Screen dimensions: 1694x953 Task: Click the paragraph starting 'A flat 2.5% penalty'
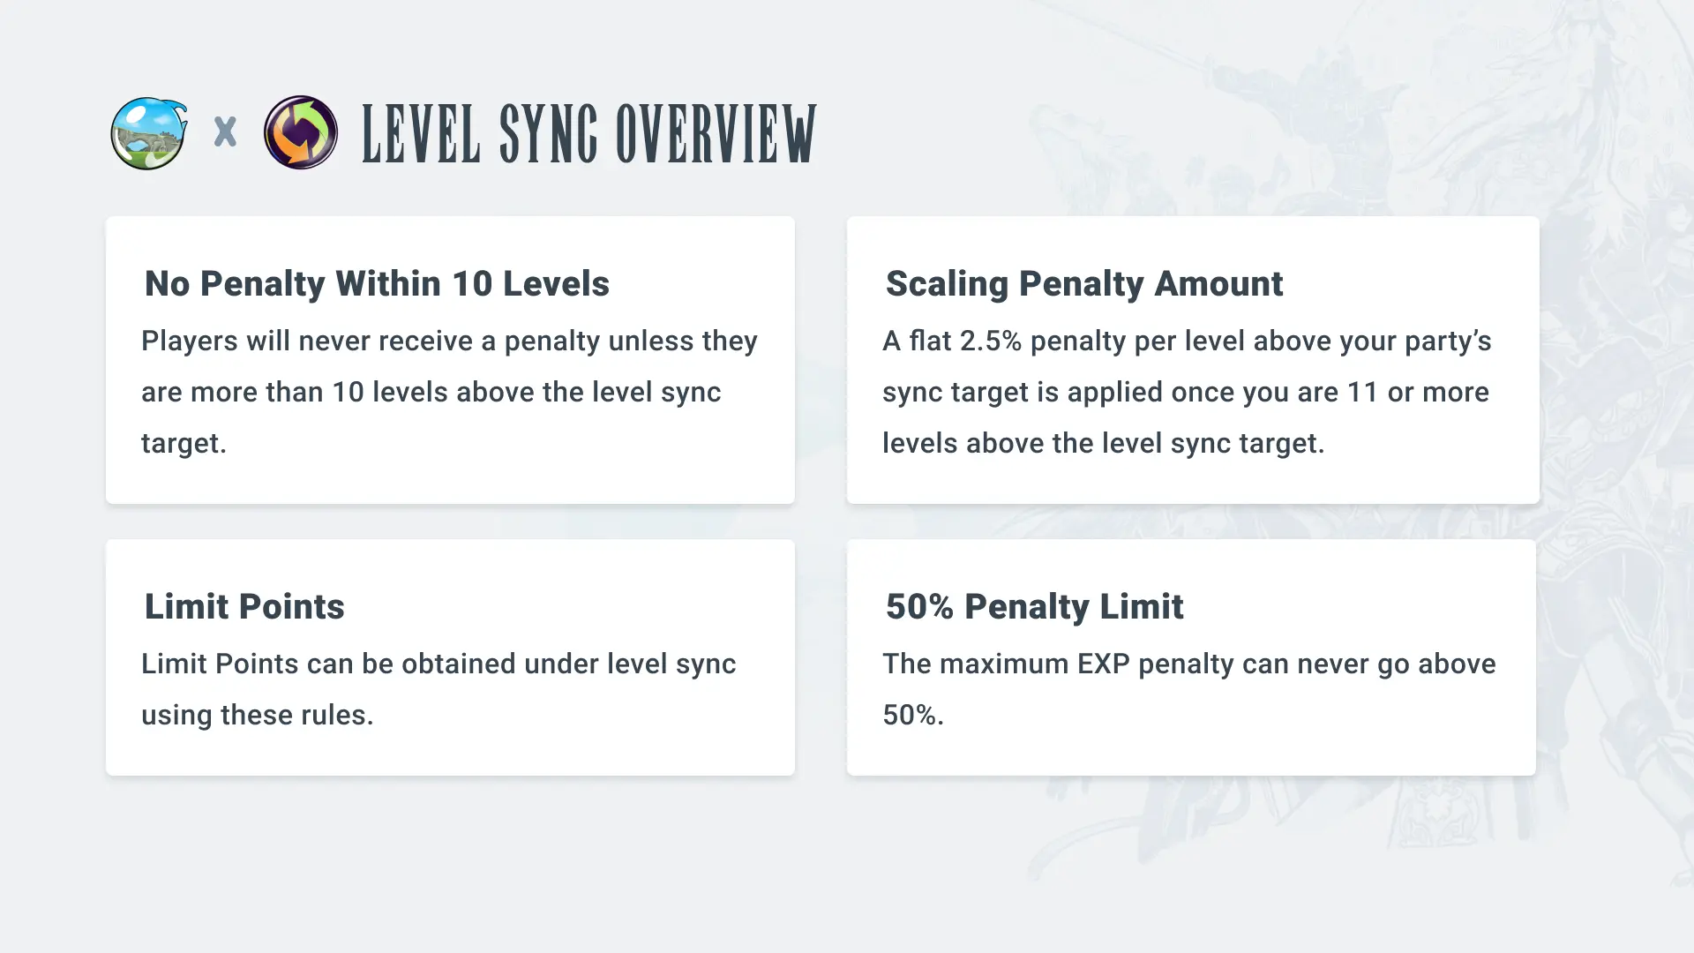tap(1187, 392)
